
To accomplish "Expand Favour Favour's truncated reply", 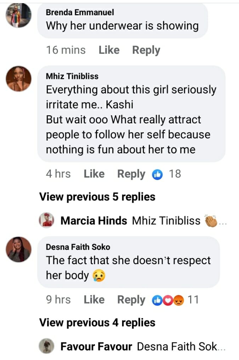I will point(181,347).
